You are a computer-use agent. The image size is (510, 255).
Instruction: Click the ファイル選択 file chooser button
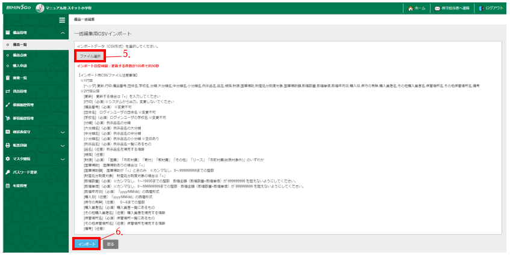(90, 56)
